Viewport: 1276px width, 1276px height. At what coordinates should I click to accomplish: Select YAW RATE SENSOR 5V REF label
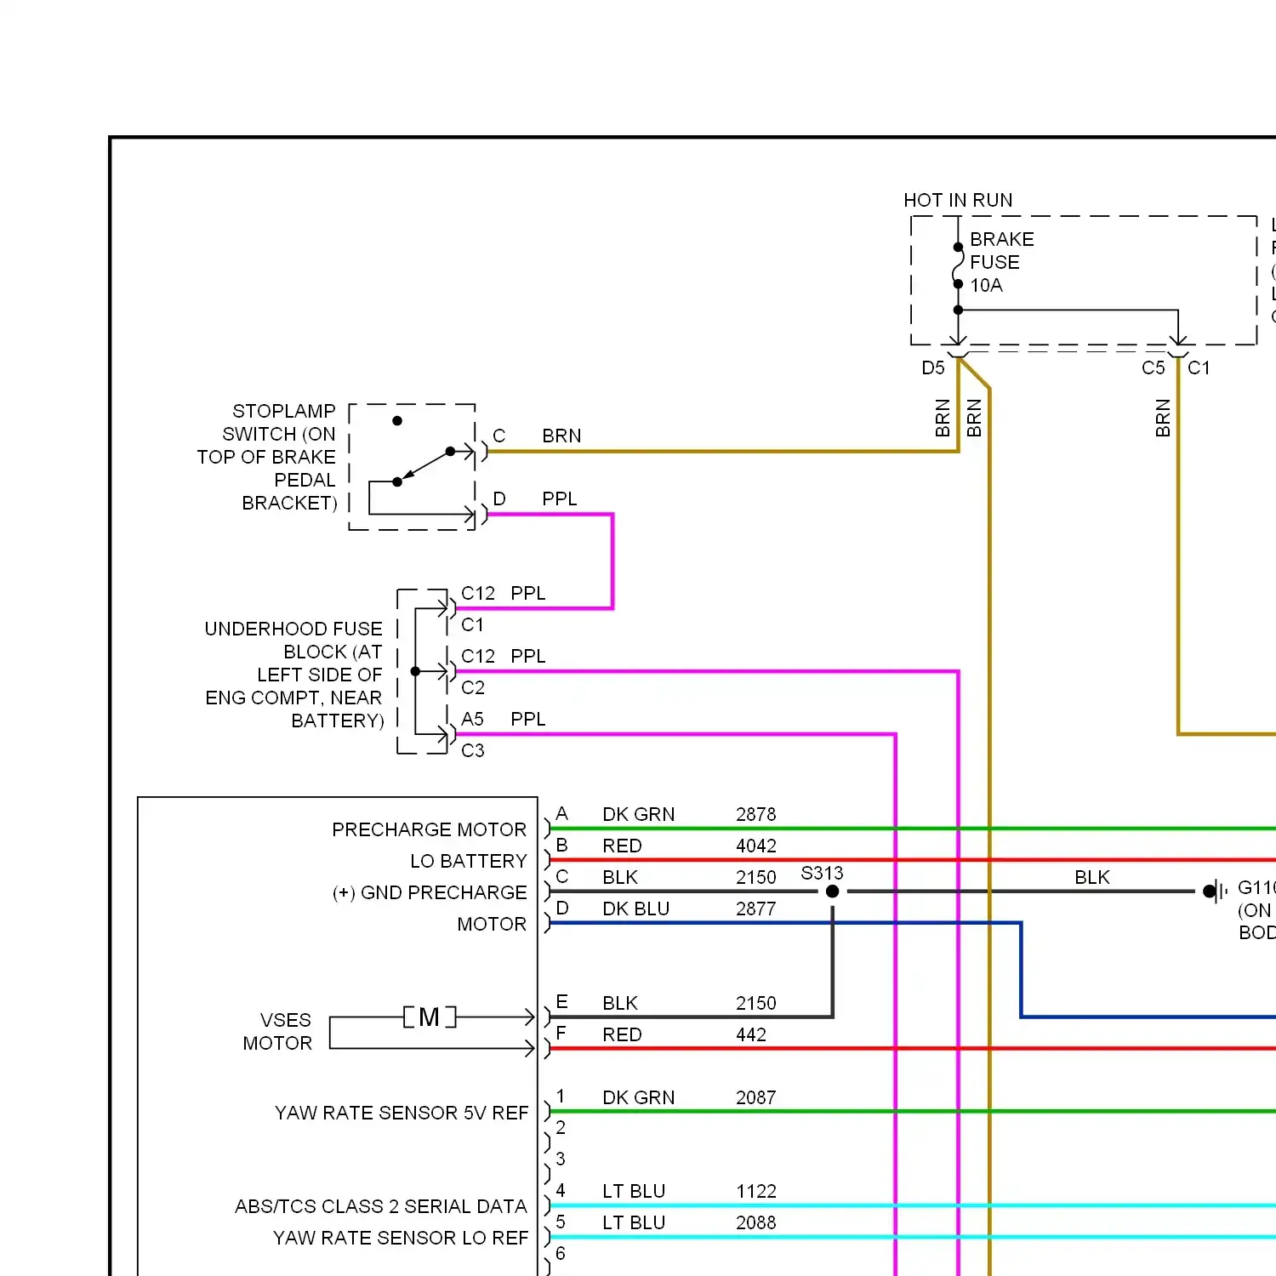pyautogui.click(x=402, y=1113)
